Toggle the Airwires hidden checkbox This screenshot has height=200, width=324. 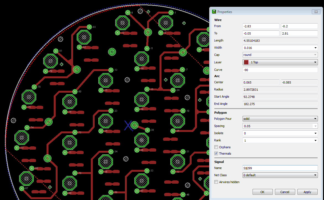click(x=216, y=182)
